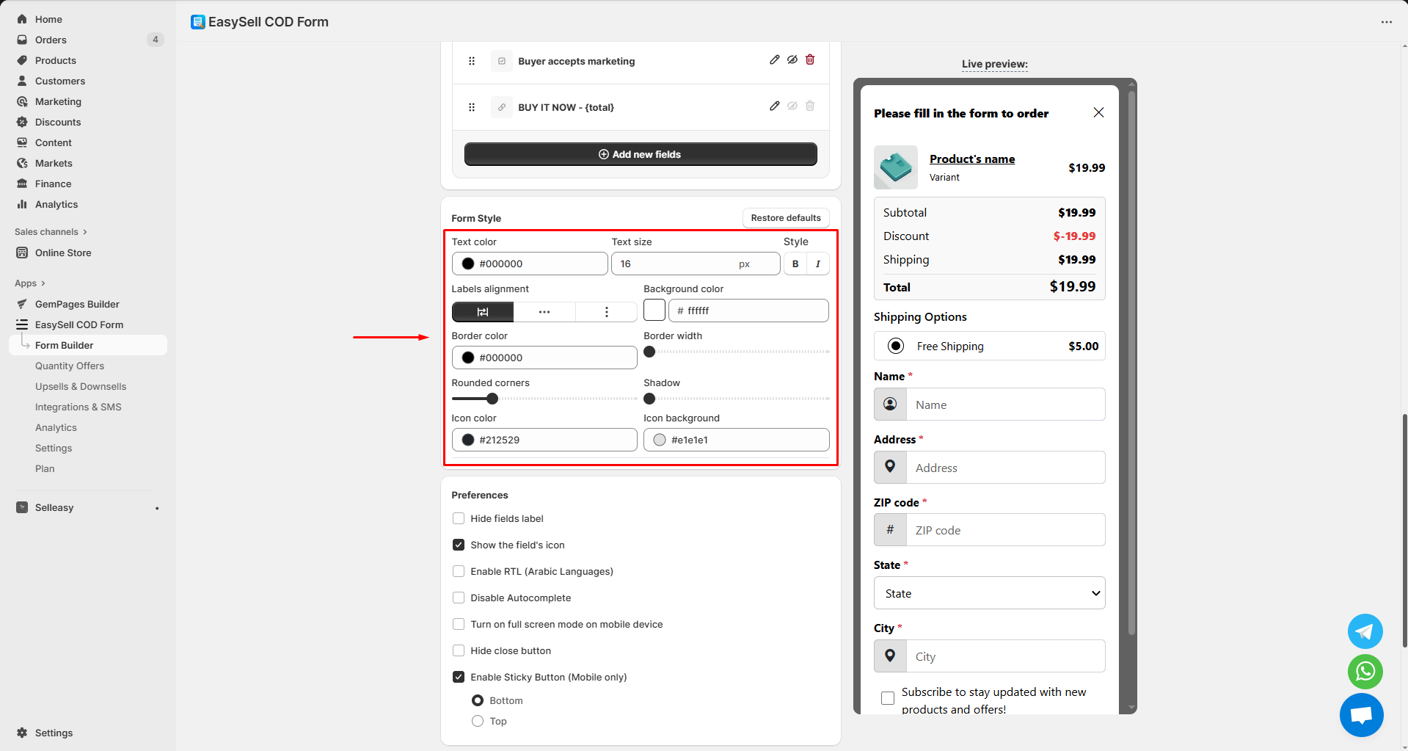Click the Text color black swatch
Screen dimensions: 1408x751
(x=468, y=264)
